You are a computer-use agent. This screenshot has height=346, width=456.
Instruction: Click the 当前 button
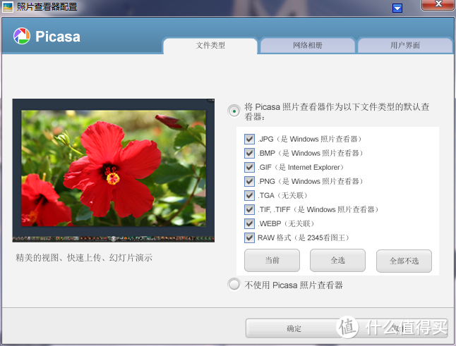(272, 260)
